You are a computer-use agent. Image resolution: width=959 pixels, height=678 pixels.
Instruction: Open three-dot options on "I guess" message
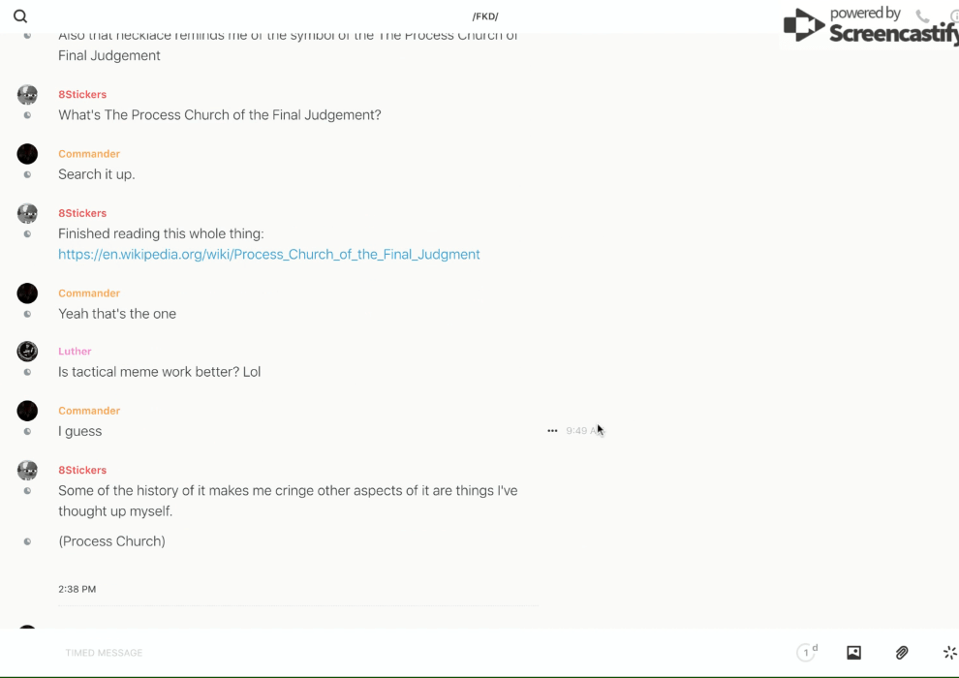click(552, 431)
